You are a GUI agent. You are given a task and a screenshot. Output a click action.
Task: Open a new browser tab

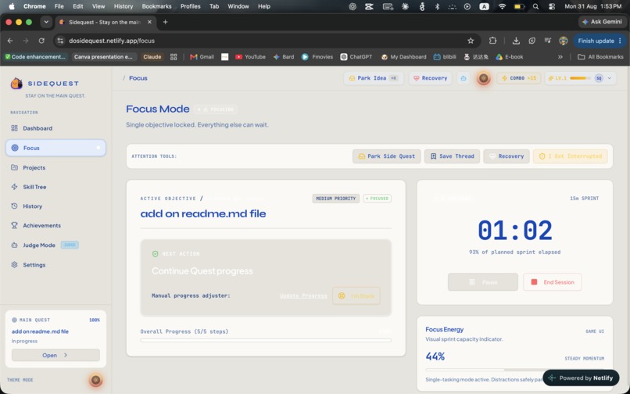[165, 22]
